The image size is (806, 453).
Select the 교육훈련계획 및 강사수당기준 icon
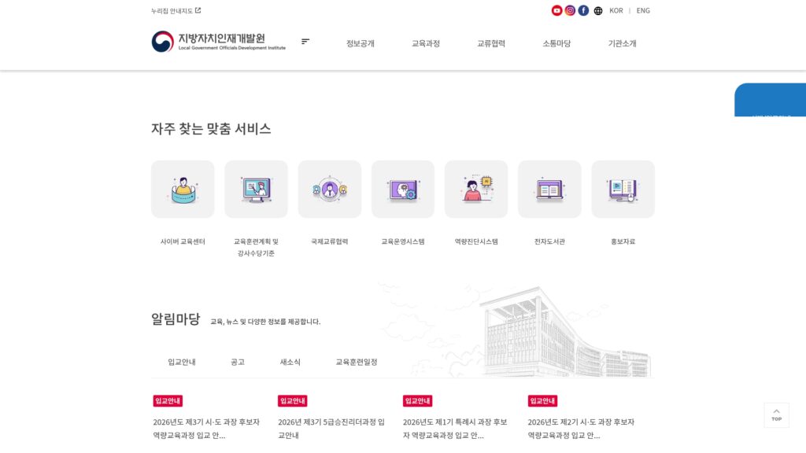pyautogui.click(x=256, y=188)
